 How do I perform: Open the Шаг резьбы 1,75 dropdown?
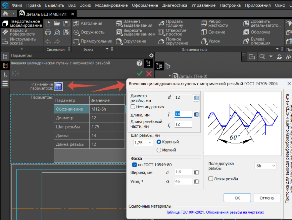coord(143,142)
